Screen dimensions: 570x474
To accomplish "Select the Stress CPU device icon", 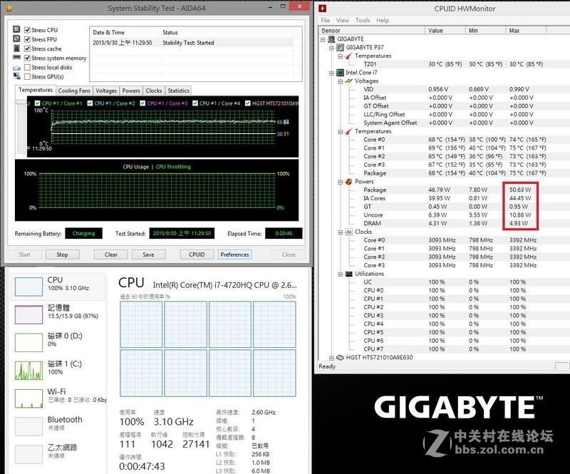I will (x=16, y=30).
